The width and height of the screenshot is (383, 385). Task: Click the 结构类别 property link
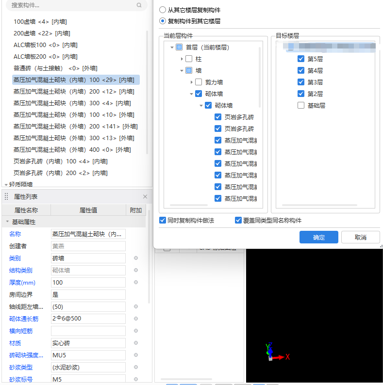tap(21, 271)
